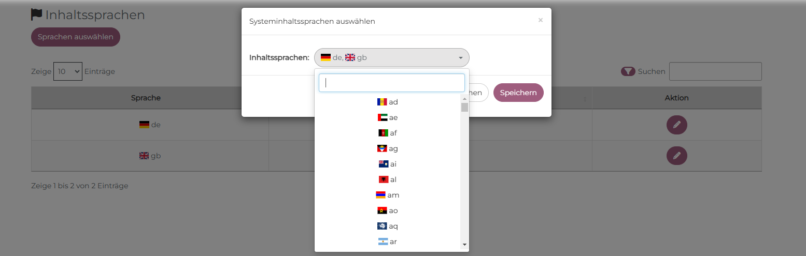806x256 pixels.
Task: Choose the 'ae' flag language option
Action: point(388,117)
